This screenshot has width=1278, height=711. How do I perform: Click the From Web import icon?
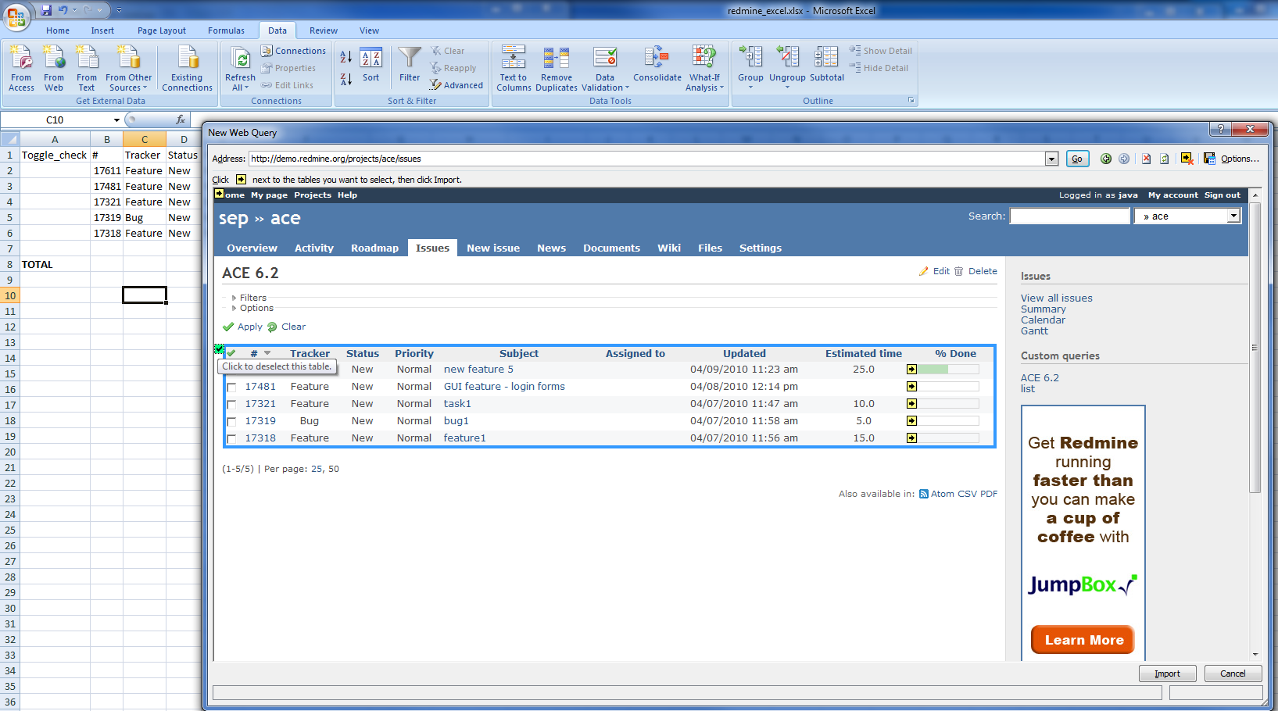coord(54,68)
